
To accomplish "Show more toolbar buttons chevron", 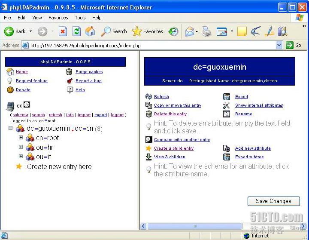I will (304, 26).
